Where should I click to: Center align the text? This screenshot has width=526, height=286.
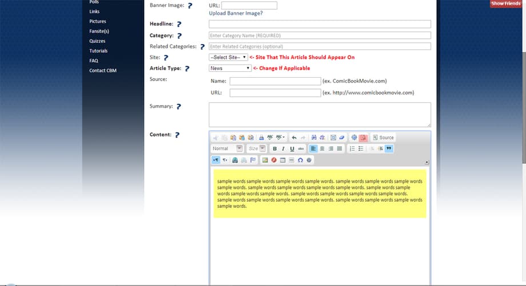[x=322, y=148]
